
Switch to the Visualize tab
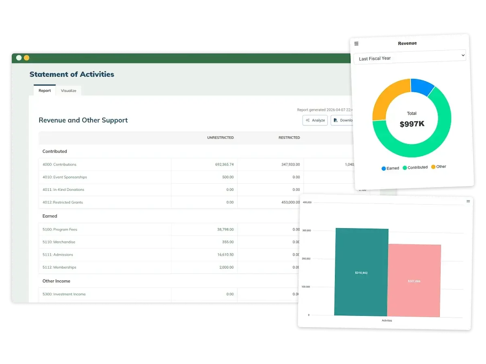68,91
